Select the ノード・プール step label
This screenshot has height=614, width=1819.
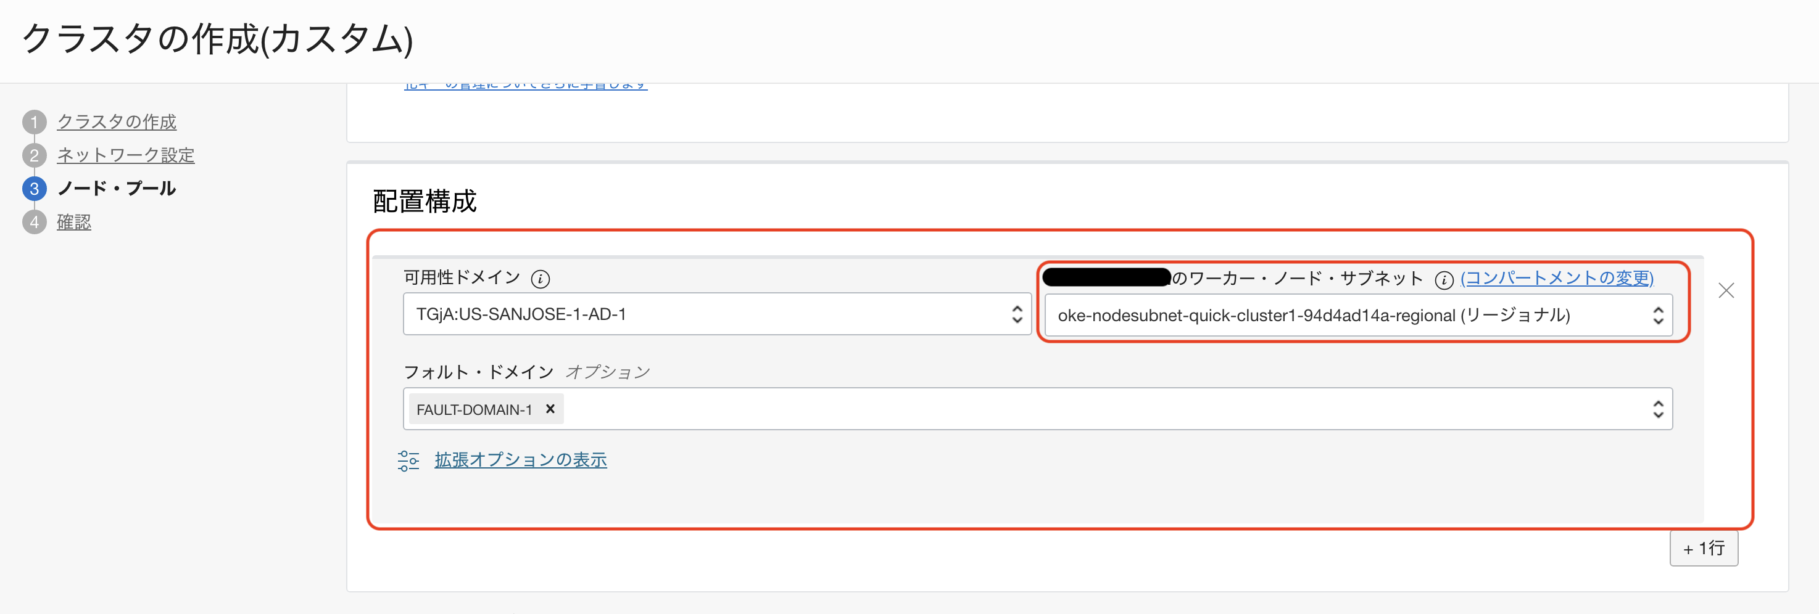point(117,189)
